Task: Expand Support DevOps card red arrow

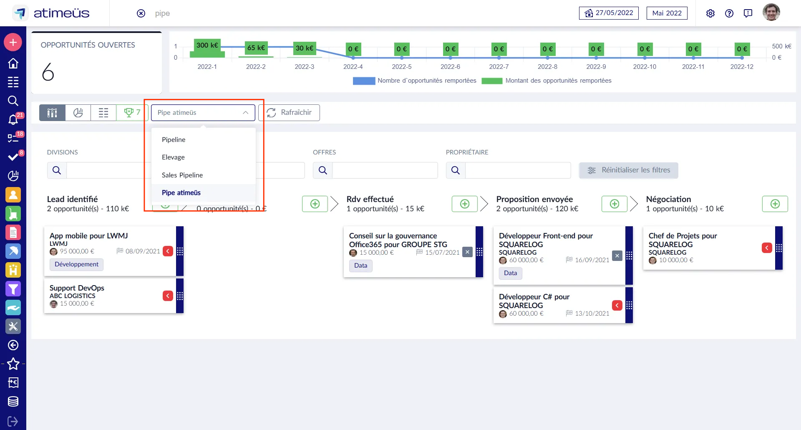Action: (168, 296)
